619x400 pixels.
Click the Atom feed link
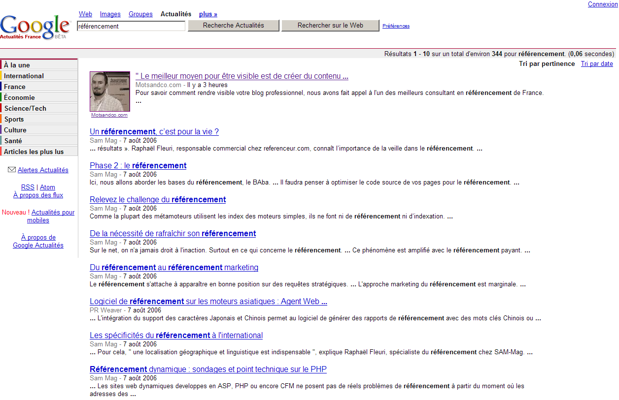click(x=47, y=187)
